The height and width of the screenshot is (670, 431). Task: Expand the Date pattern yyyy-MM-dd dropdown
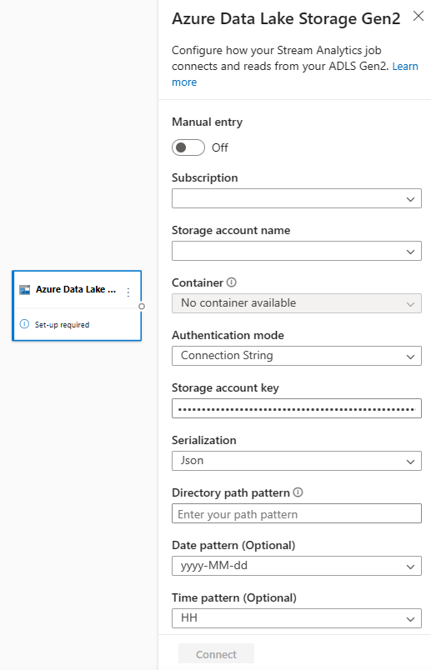(x=297, y=566)
